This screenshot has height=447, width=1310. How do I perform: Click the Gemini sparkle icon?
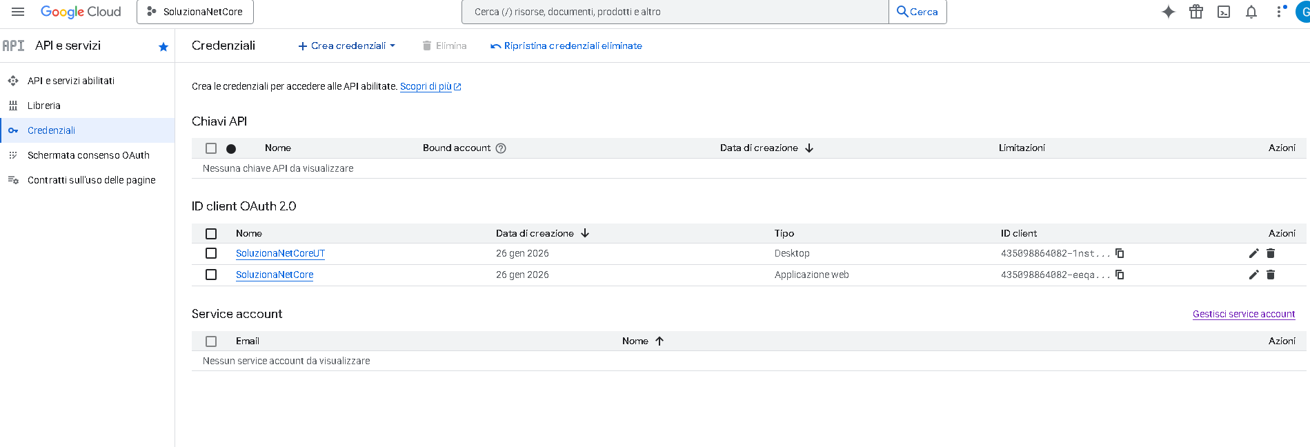tap(1168, 12)
